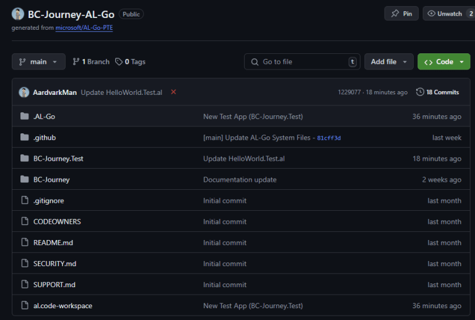Click the last week timestamp in .github row
475x320 pixels.
[x=447, y=138]
